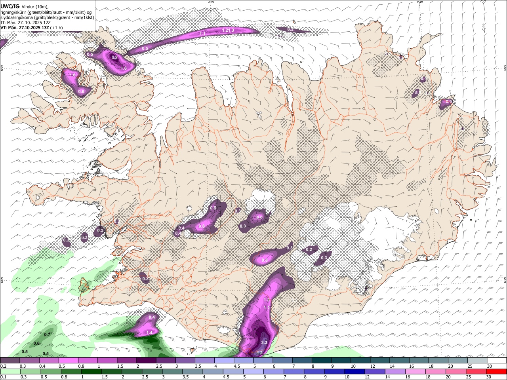Click the 0.2 value on the map near glacier
507x380 pixels.
click(x=309, y=249)
